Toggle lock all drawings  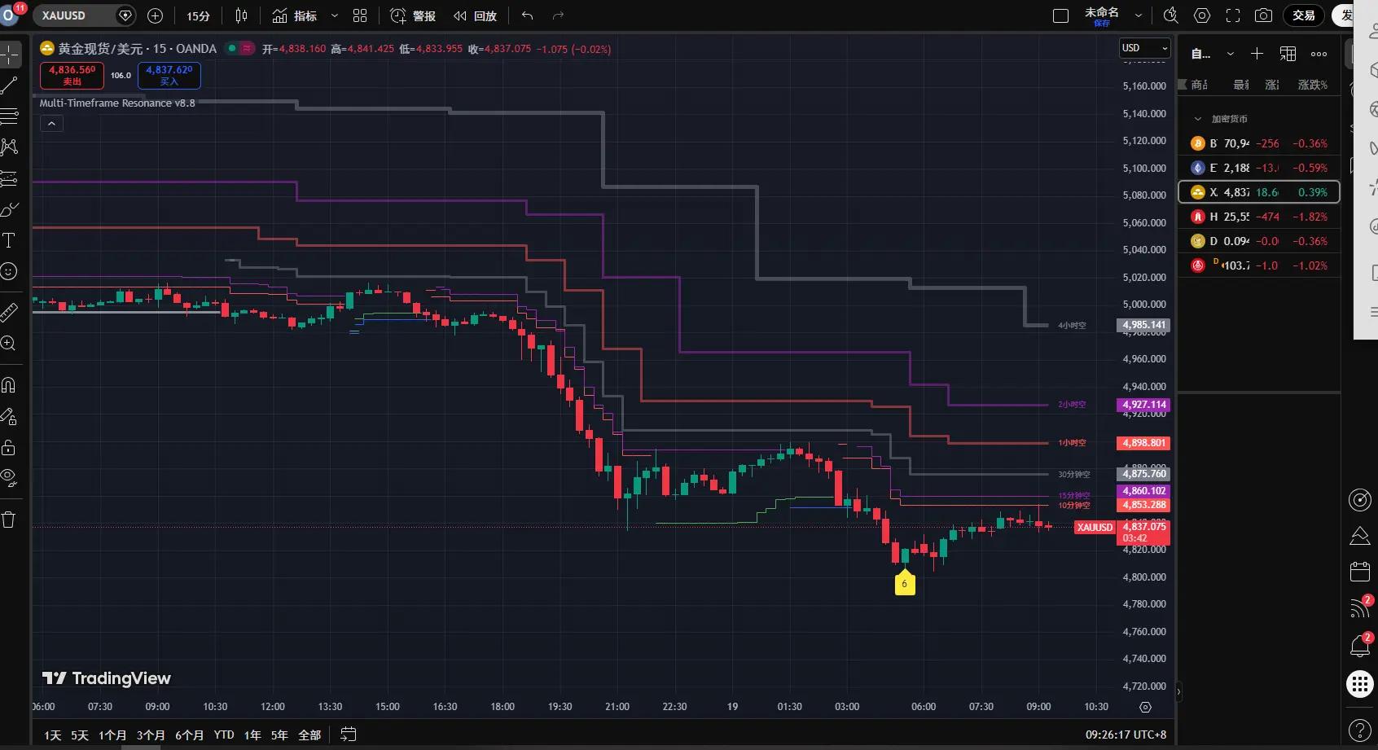(10, 447)
